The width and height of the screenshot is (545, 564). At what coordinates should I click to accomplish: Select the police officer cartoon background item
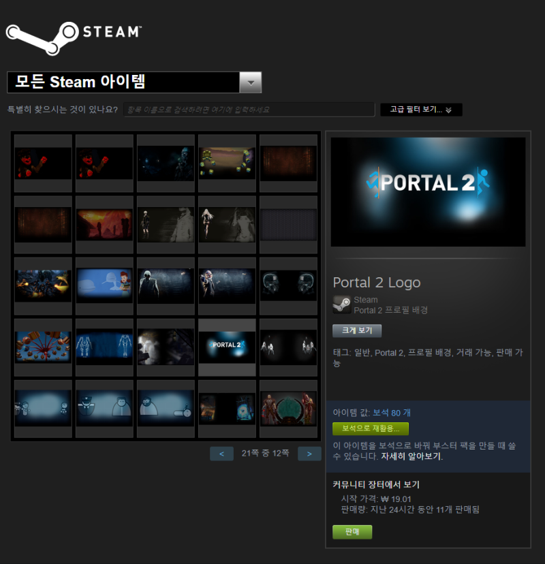coord(104,409)
